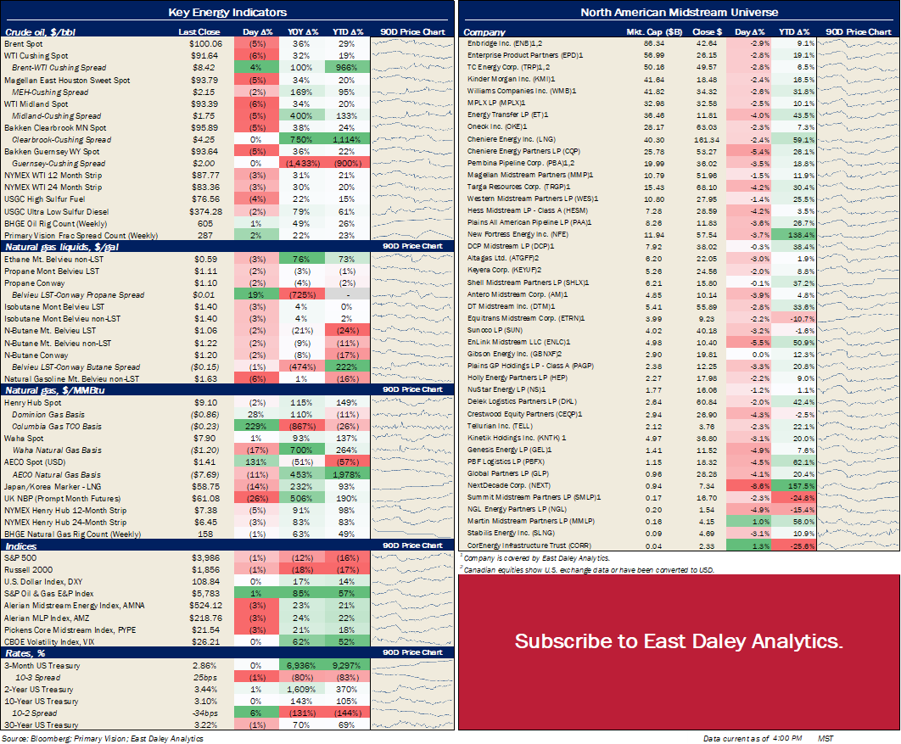Click the Mkt. Cap ($B) column header

click(x=654, y=32)
